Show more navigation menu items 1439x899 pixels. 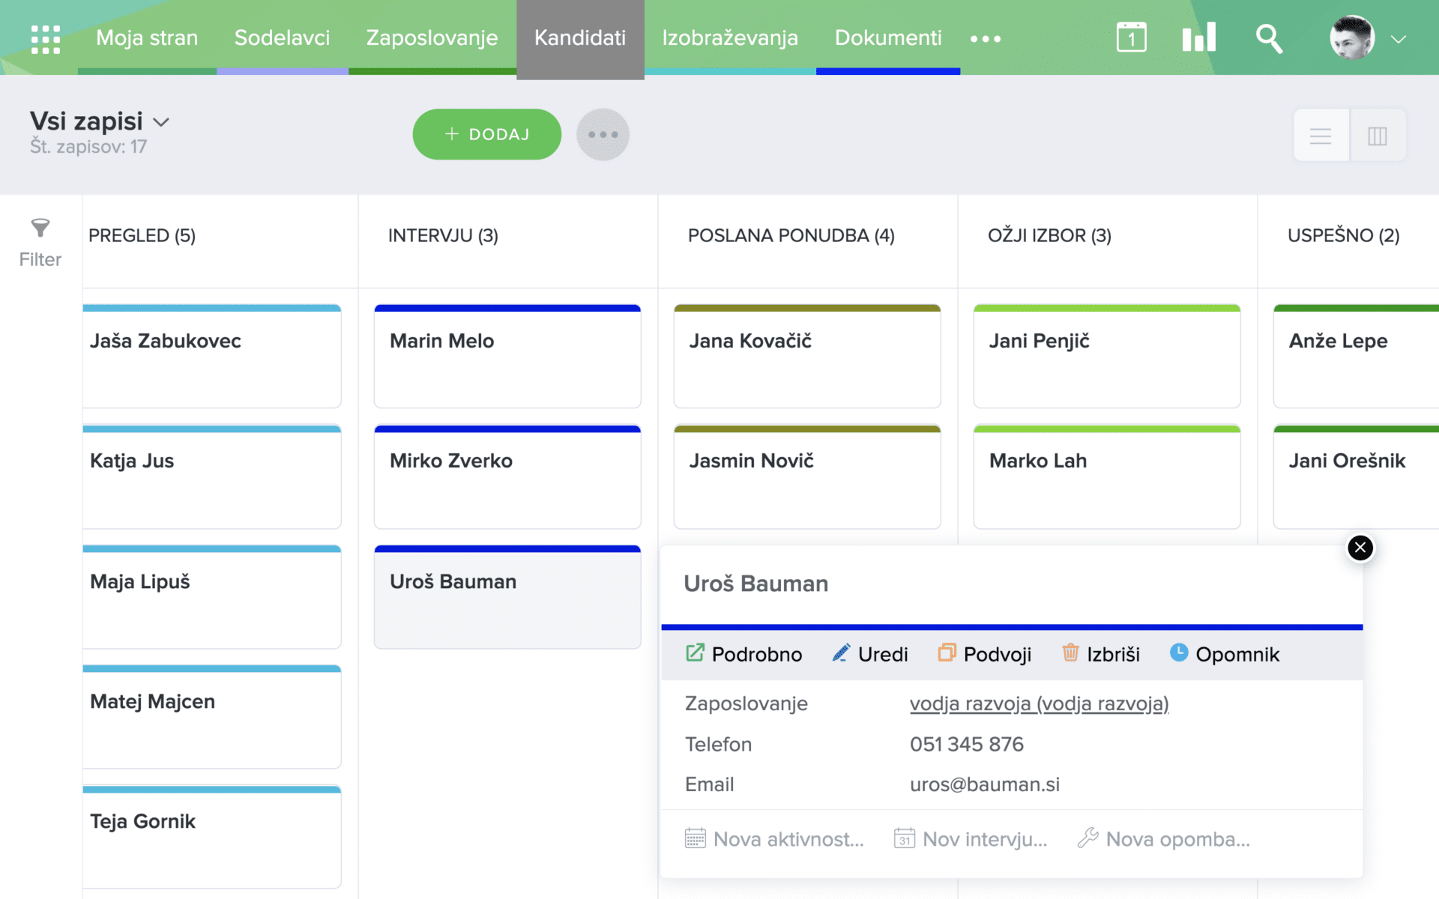click(x=986, y=39)
